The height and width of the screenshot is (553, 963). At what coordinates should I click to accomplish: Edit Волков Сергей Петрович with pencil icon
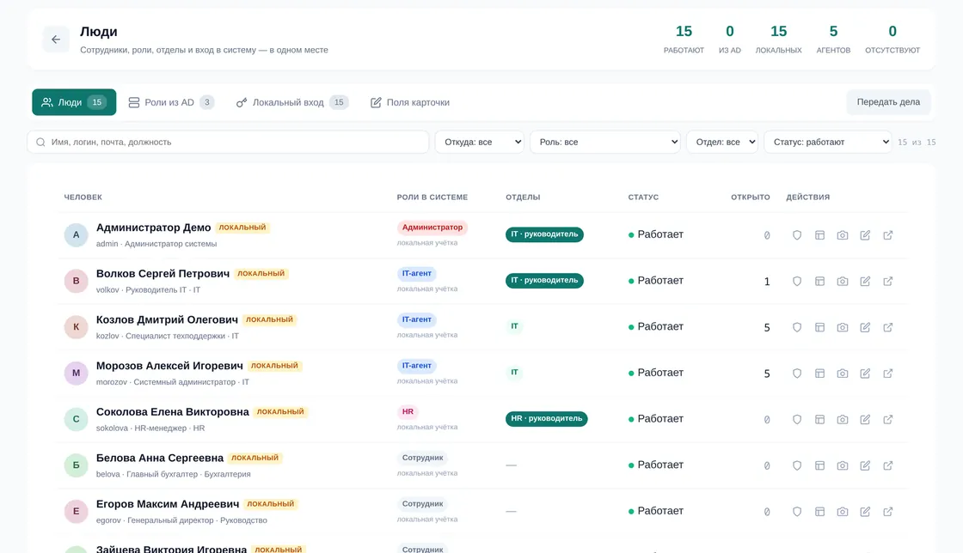click(865, 281)
